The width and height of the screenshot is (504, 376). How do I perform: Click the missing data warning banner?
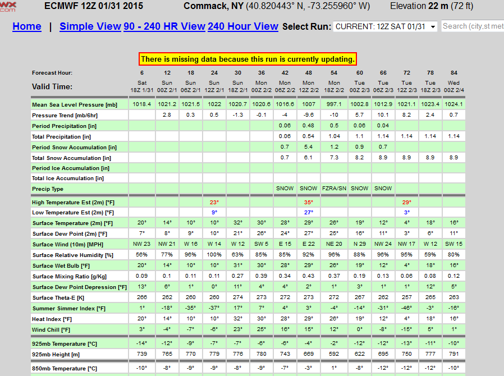coord(248,59)
